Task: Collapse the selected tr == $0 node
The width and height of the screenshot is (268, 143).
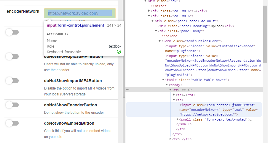Action: pos(170,90)
